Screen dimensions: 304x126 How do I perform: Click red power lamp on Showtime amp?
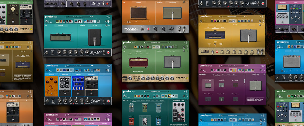coord(108,52)
